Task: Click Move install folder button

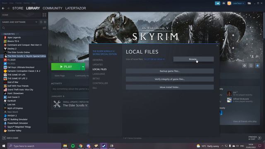Action: point(170,87)
